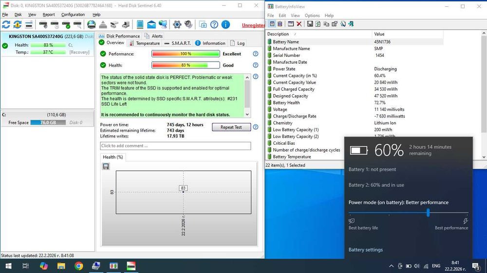Click the exit door icon in BatteryInfoView toolbar

tap(351, 24)
